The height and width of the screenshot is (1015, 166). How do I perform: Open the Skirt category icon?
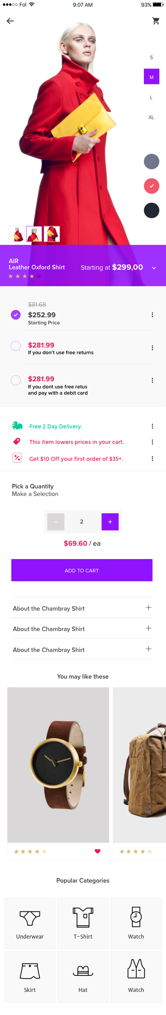click(x=30, y=971)
